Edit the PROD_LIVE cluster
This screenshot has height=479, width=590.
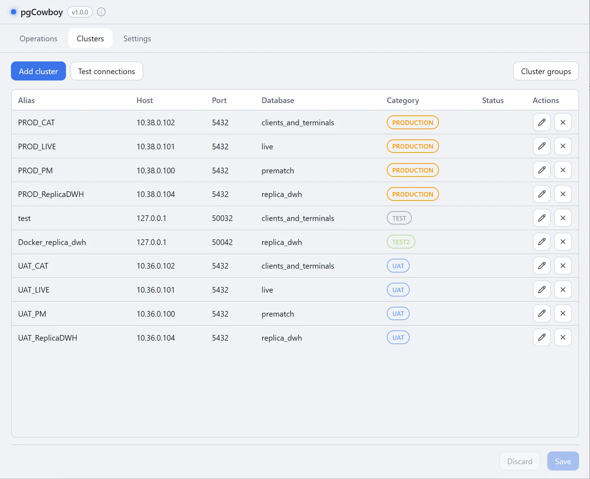point(542,146)
